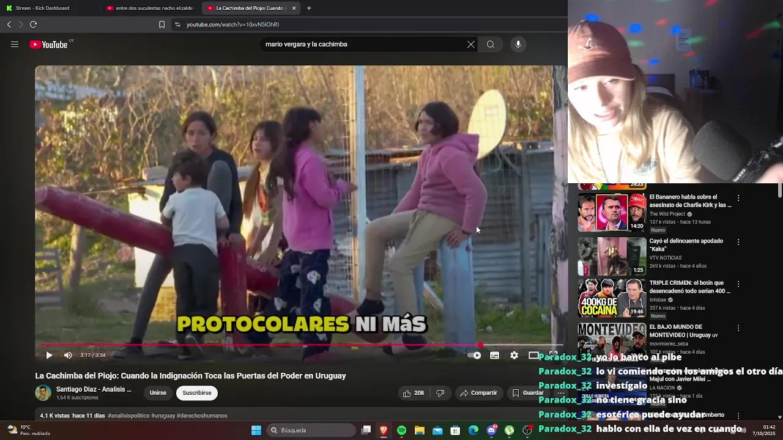
Task: Switch to Stream - Kick Dashboard tab
Action: click(49, 8)
